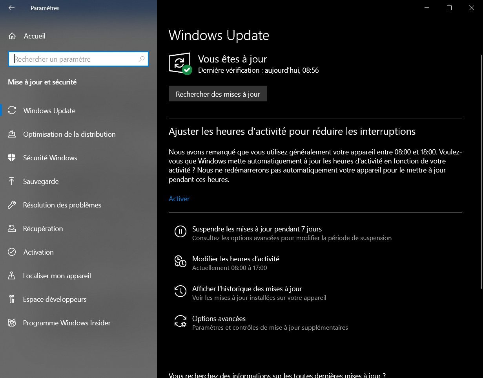Image resolution: width=483 pixels, height=378 pixels.
Task: Close the Paramètres window
Action: click(472, 8)
